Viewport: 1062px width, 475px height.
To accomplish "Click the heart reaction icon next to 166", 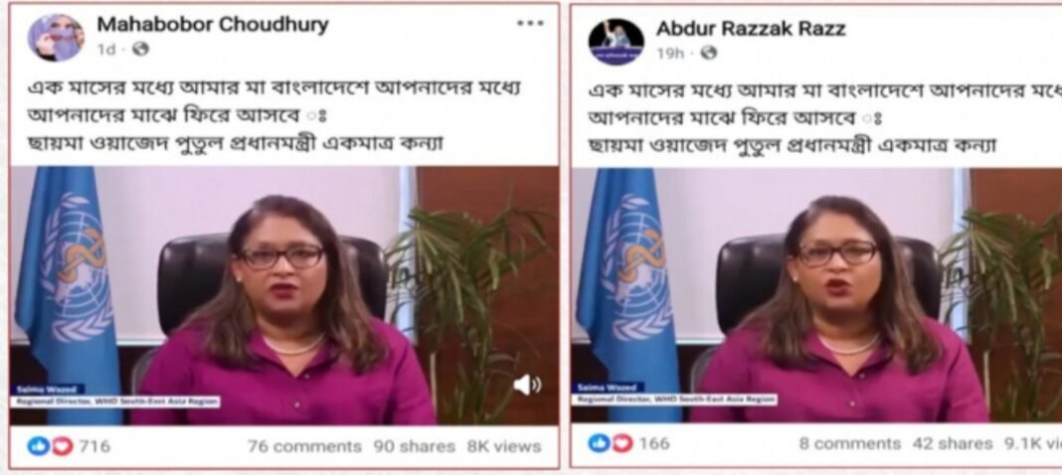I will [621, 443].
